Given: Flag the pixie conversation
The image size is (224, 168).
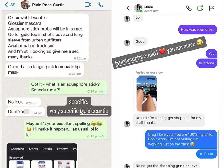Looking at the screenshot, I should 211,8.
